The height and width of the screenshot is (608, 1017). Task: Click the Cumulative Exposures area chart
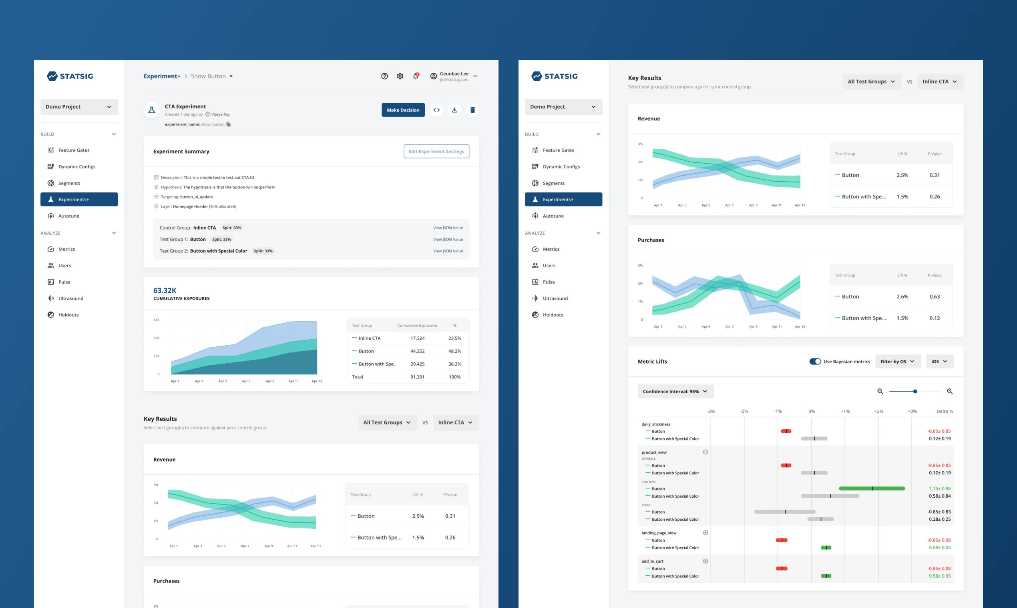(x=244, y=348)
